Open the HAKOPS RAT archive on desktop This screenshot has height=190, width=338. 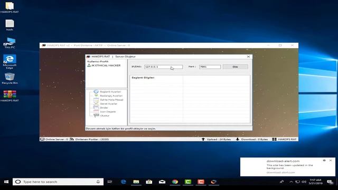(x=10, y=96)
